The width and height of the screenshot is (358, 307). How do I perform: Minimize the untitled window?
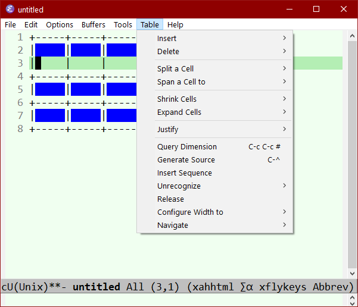pos(289,9)
